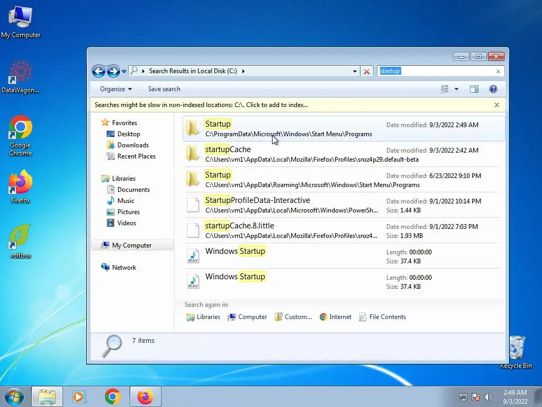Click network tray icon
Image resolution: width=542 pixels, height=407 pixels.
coord(463,397)
